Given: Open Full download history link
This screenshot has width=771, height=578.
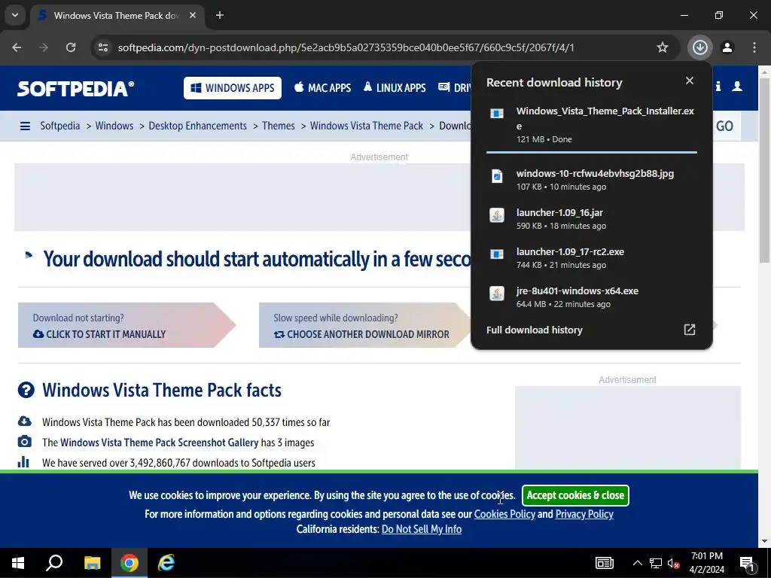Looking at the screenshot, I should pos(535,330).
